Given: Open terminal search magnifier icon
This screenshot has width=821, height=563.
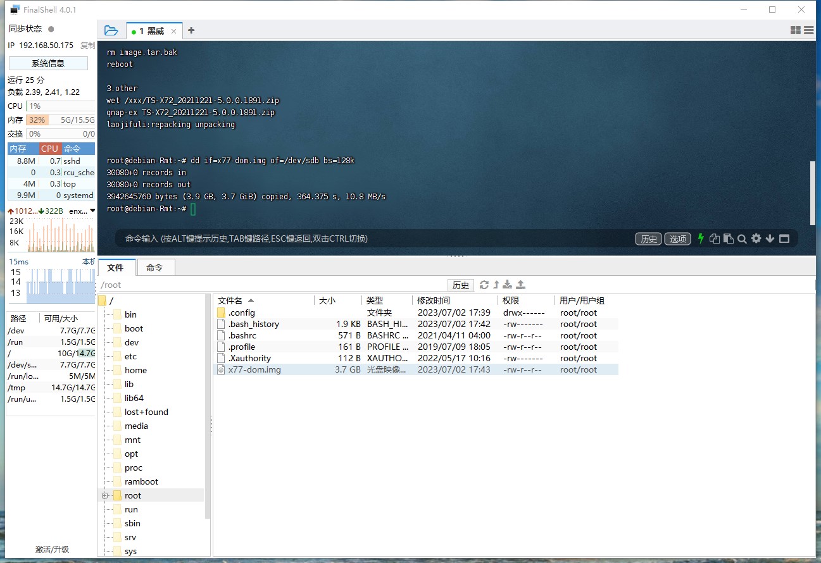Looking at the screenshot, I should coord(742,238).
